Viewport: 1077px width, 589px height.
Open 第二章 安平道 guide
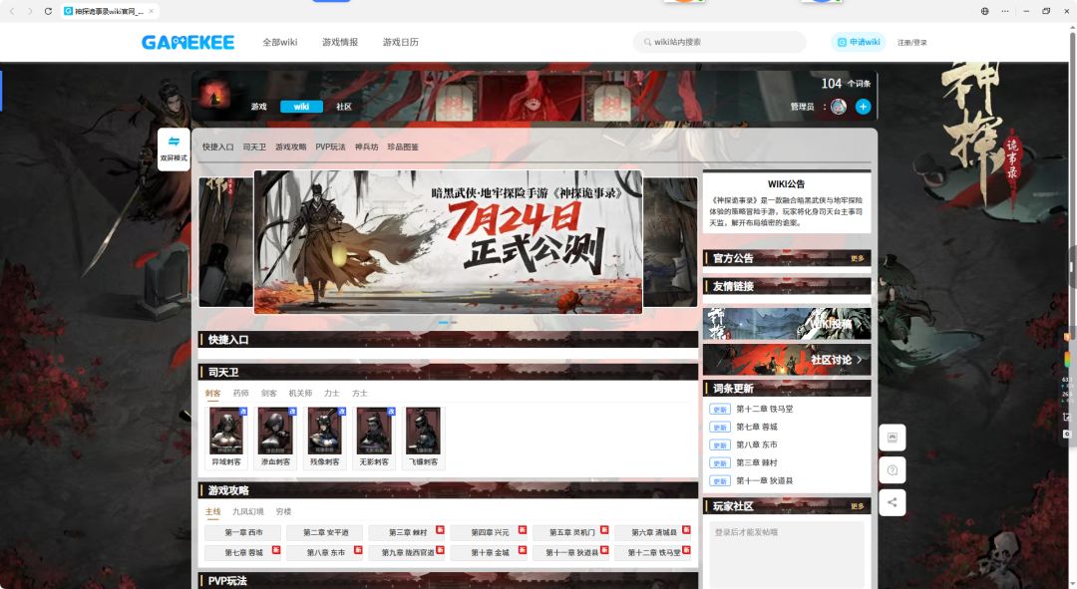tap(325, 533)
